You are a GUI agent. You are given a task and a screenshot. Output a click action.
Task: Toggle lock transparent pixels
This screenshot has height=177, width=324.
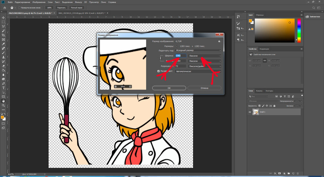(x=259, y=106)
